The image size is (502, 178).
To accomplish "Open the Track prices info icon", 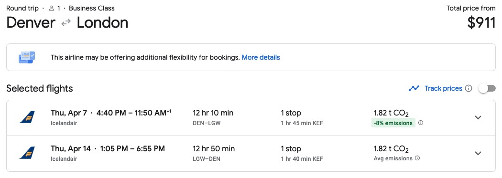I will (x=469, y=88).
